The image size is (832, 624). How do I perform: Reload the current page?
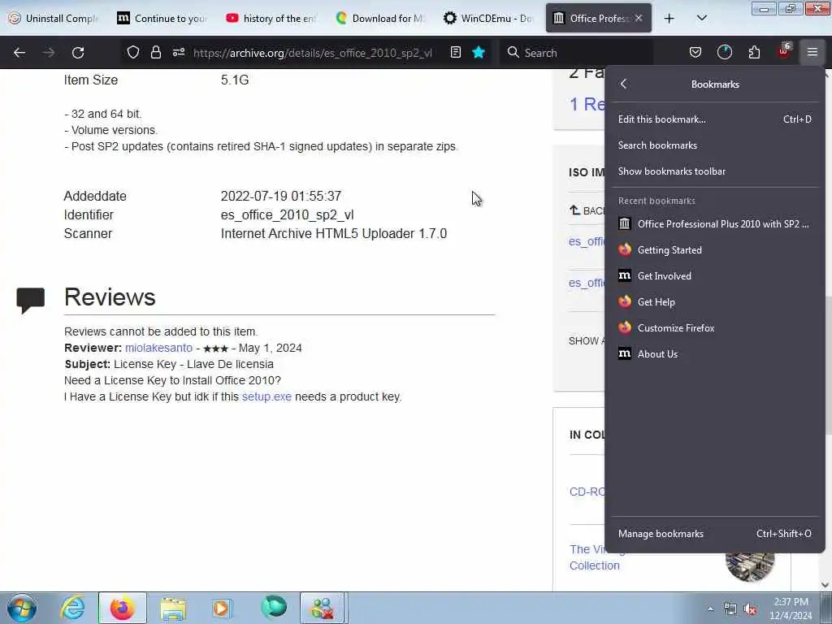[x=78, y=53]
